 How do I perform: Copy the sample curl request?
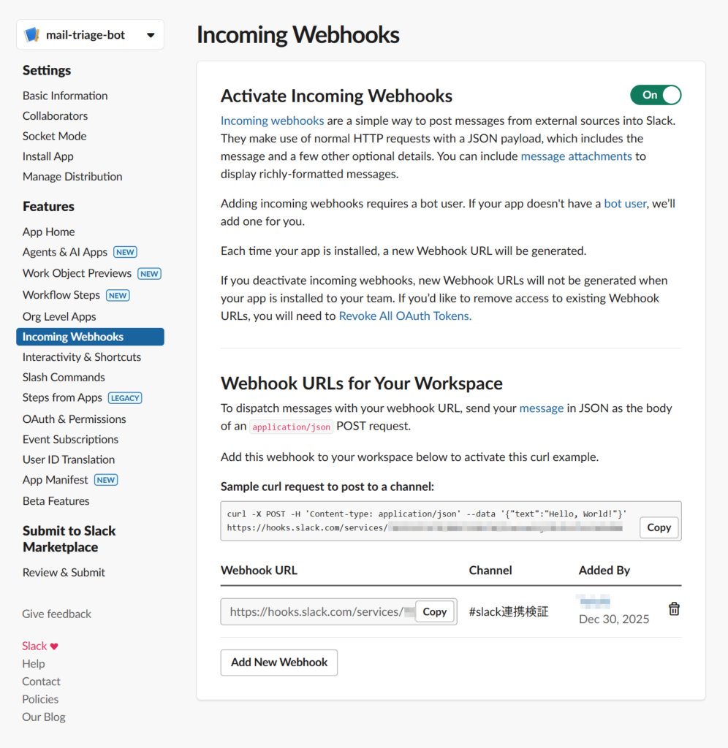659,527
